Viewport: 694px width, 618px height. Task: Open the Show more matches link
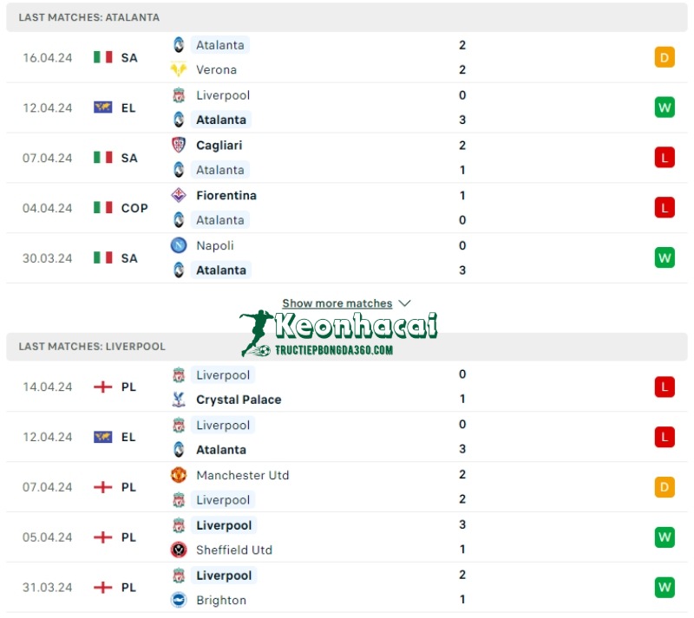338,303
